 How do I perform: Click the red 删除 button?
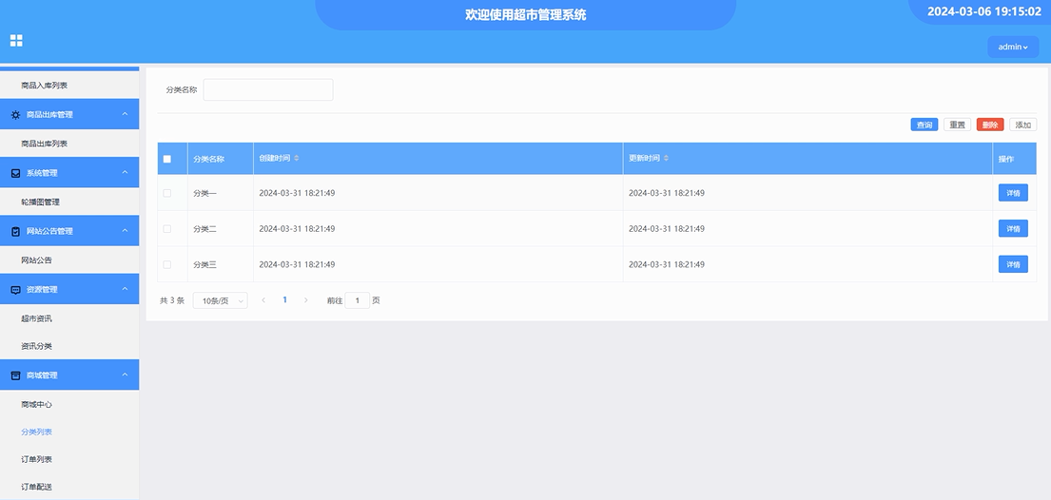click(990, 125)
